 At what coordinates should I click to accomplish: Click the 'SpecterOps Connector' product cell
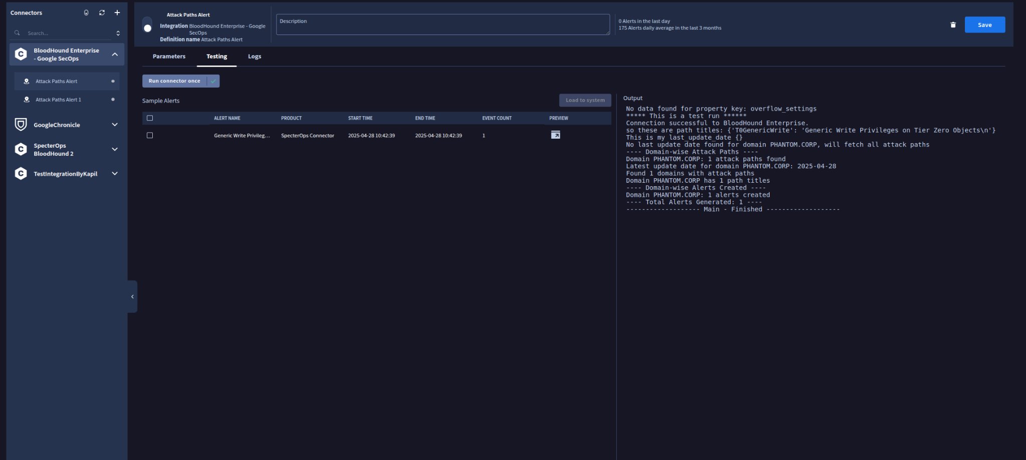click(x=307, y=136)
